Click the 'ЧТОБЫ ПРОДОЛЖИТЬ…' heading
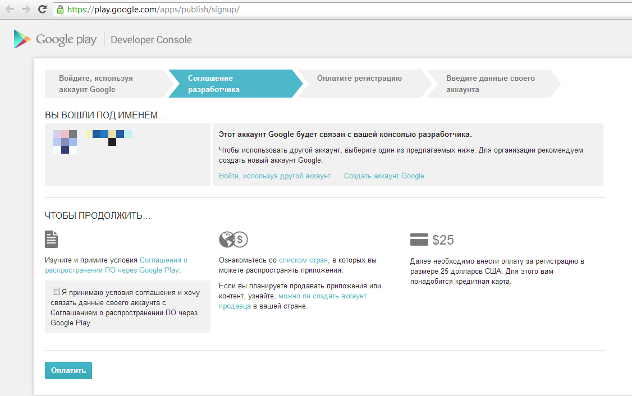Viewport: 632px width, 396px height. click(x=98, y=215)
